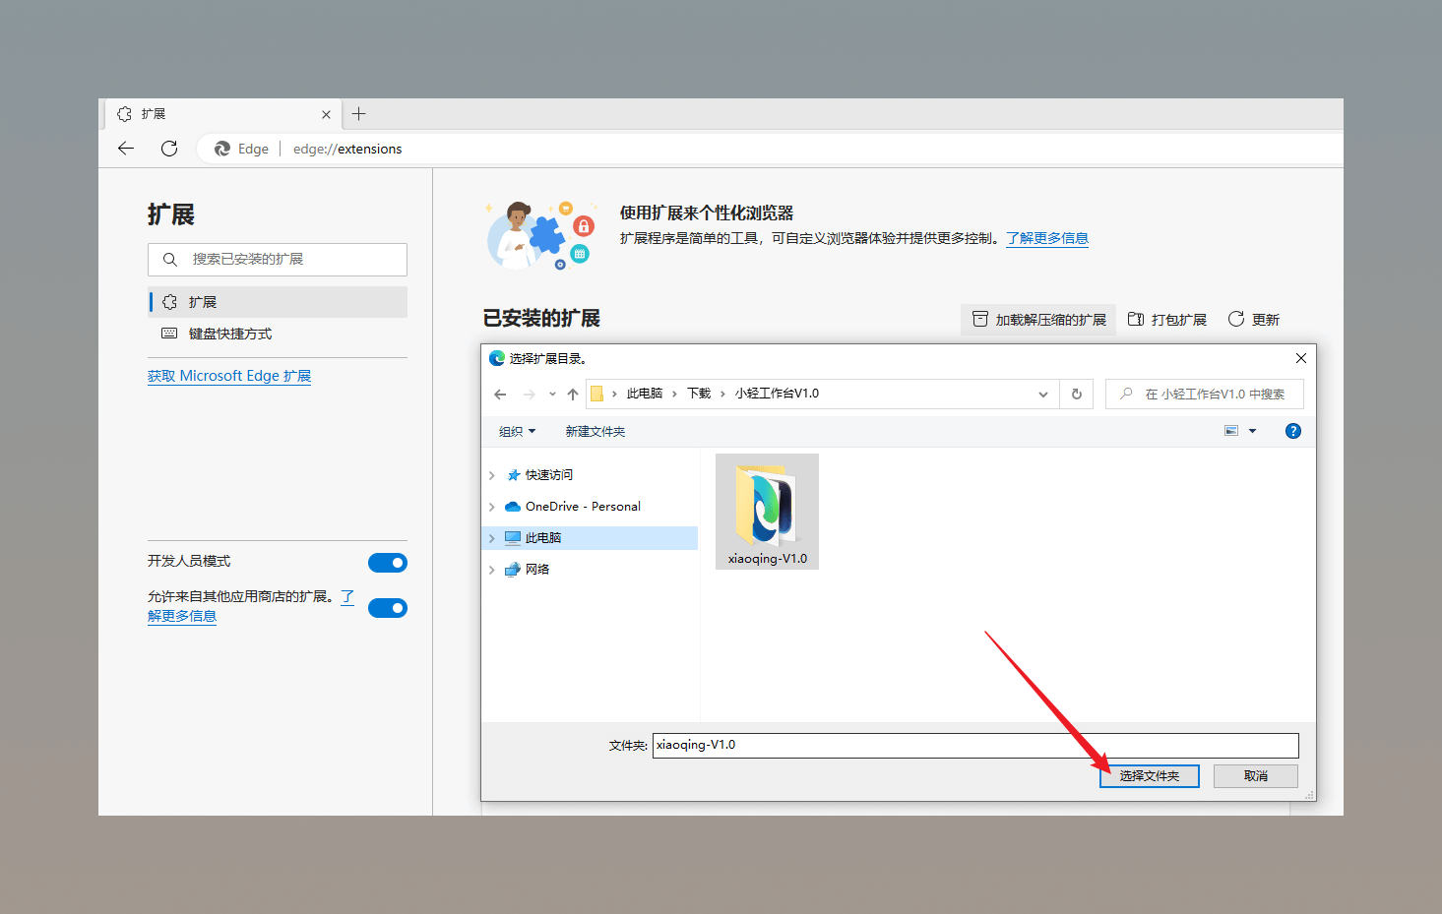Go up one folder level in dialog
The height and width of the screenshot is (914, 1442).
573,395
